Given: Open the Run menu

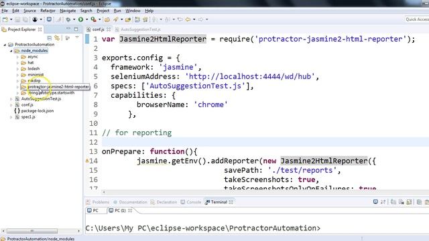Looking at the screenshot, I should point(117,11).
